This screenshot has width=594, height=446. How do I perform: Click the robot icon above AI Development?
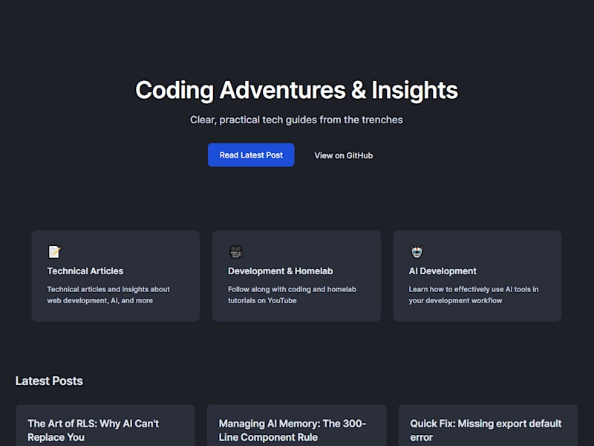pyautogui.click(x=417, y=251)
